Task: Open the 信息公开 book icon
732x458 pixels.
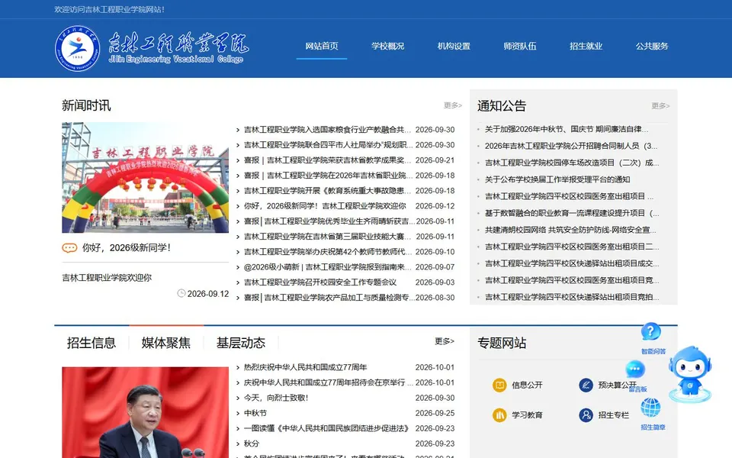Action: (x=499, y=385)
